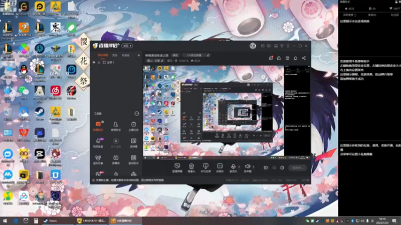The width and height of the screenshot is (401, 225).
Task: Add a camera source
Action: coord(191,168)
